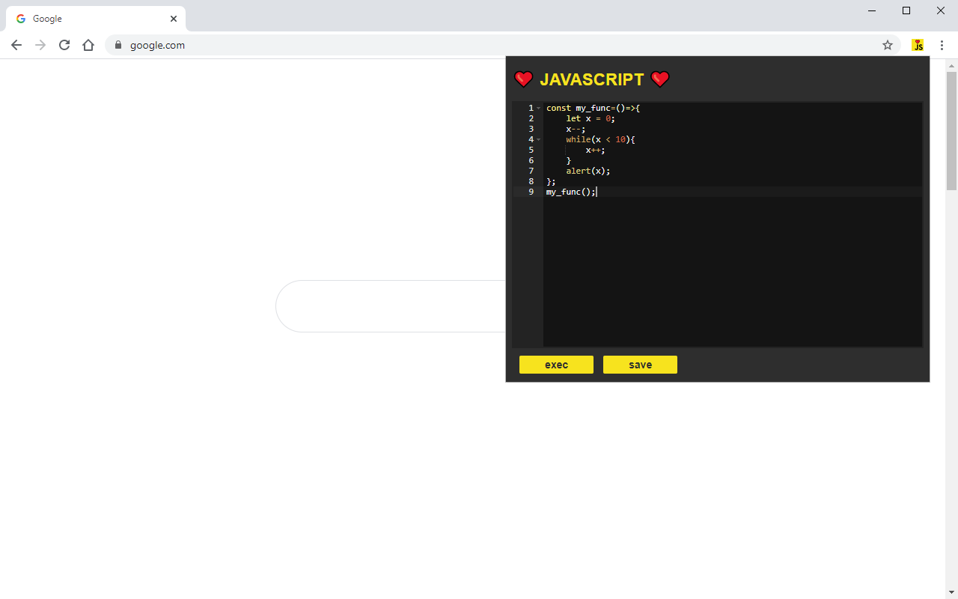Screen dimensions: 958x599
Task: Collapse the my_func function fold arrow
Action: (x=539, y=108)
